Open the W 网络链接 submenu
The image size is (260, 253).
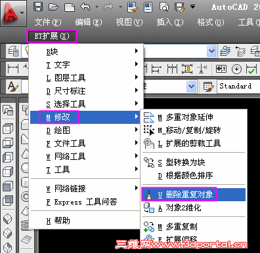point(85,188)
